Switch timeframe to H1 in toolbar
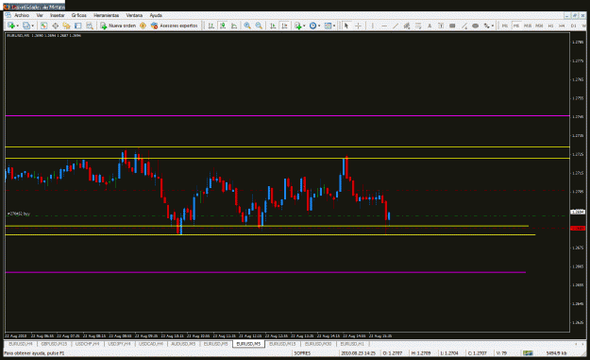Image resolution: width=590 pixels, height=360 pixels. pos(551,26)
